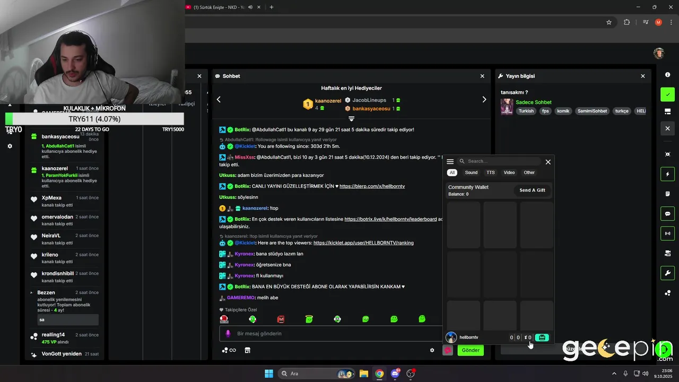Open a new browser tab
679x382 pixels.
pos(272,7)
